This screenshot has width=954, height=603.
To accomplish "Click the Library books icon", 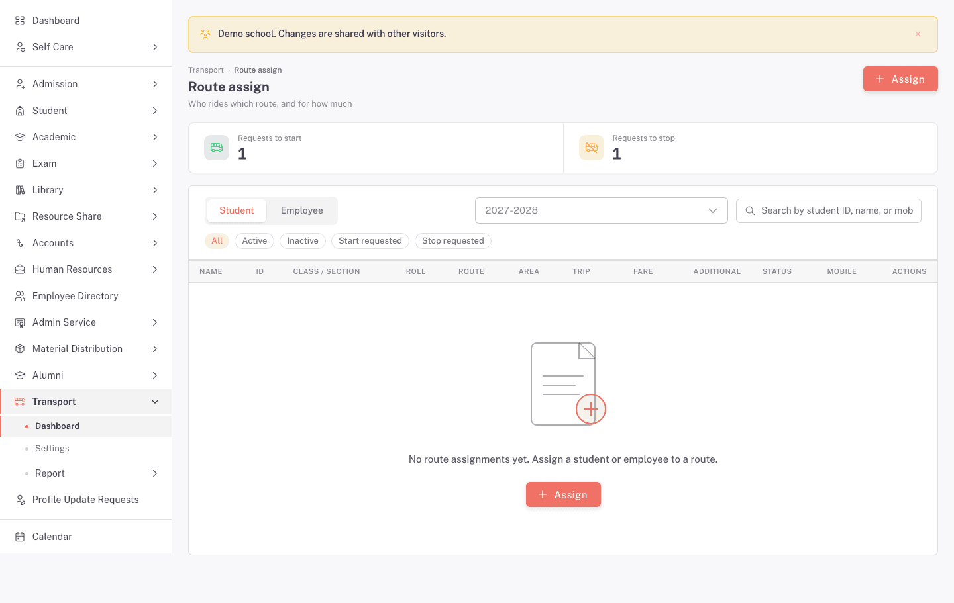I will point(20,190).
